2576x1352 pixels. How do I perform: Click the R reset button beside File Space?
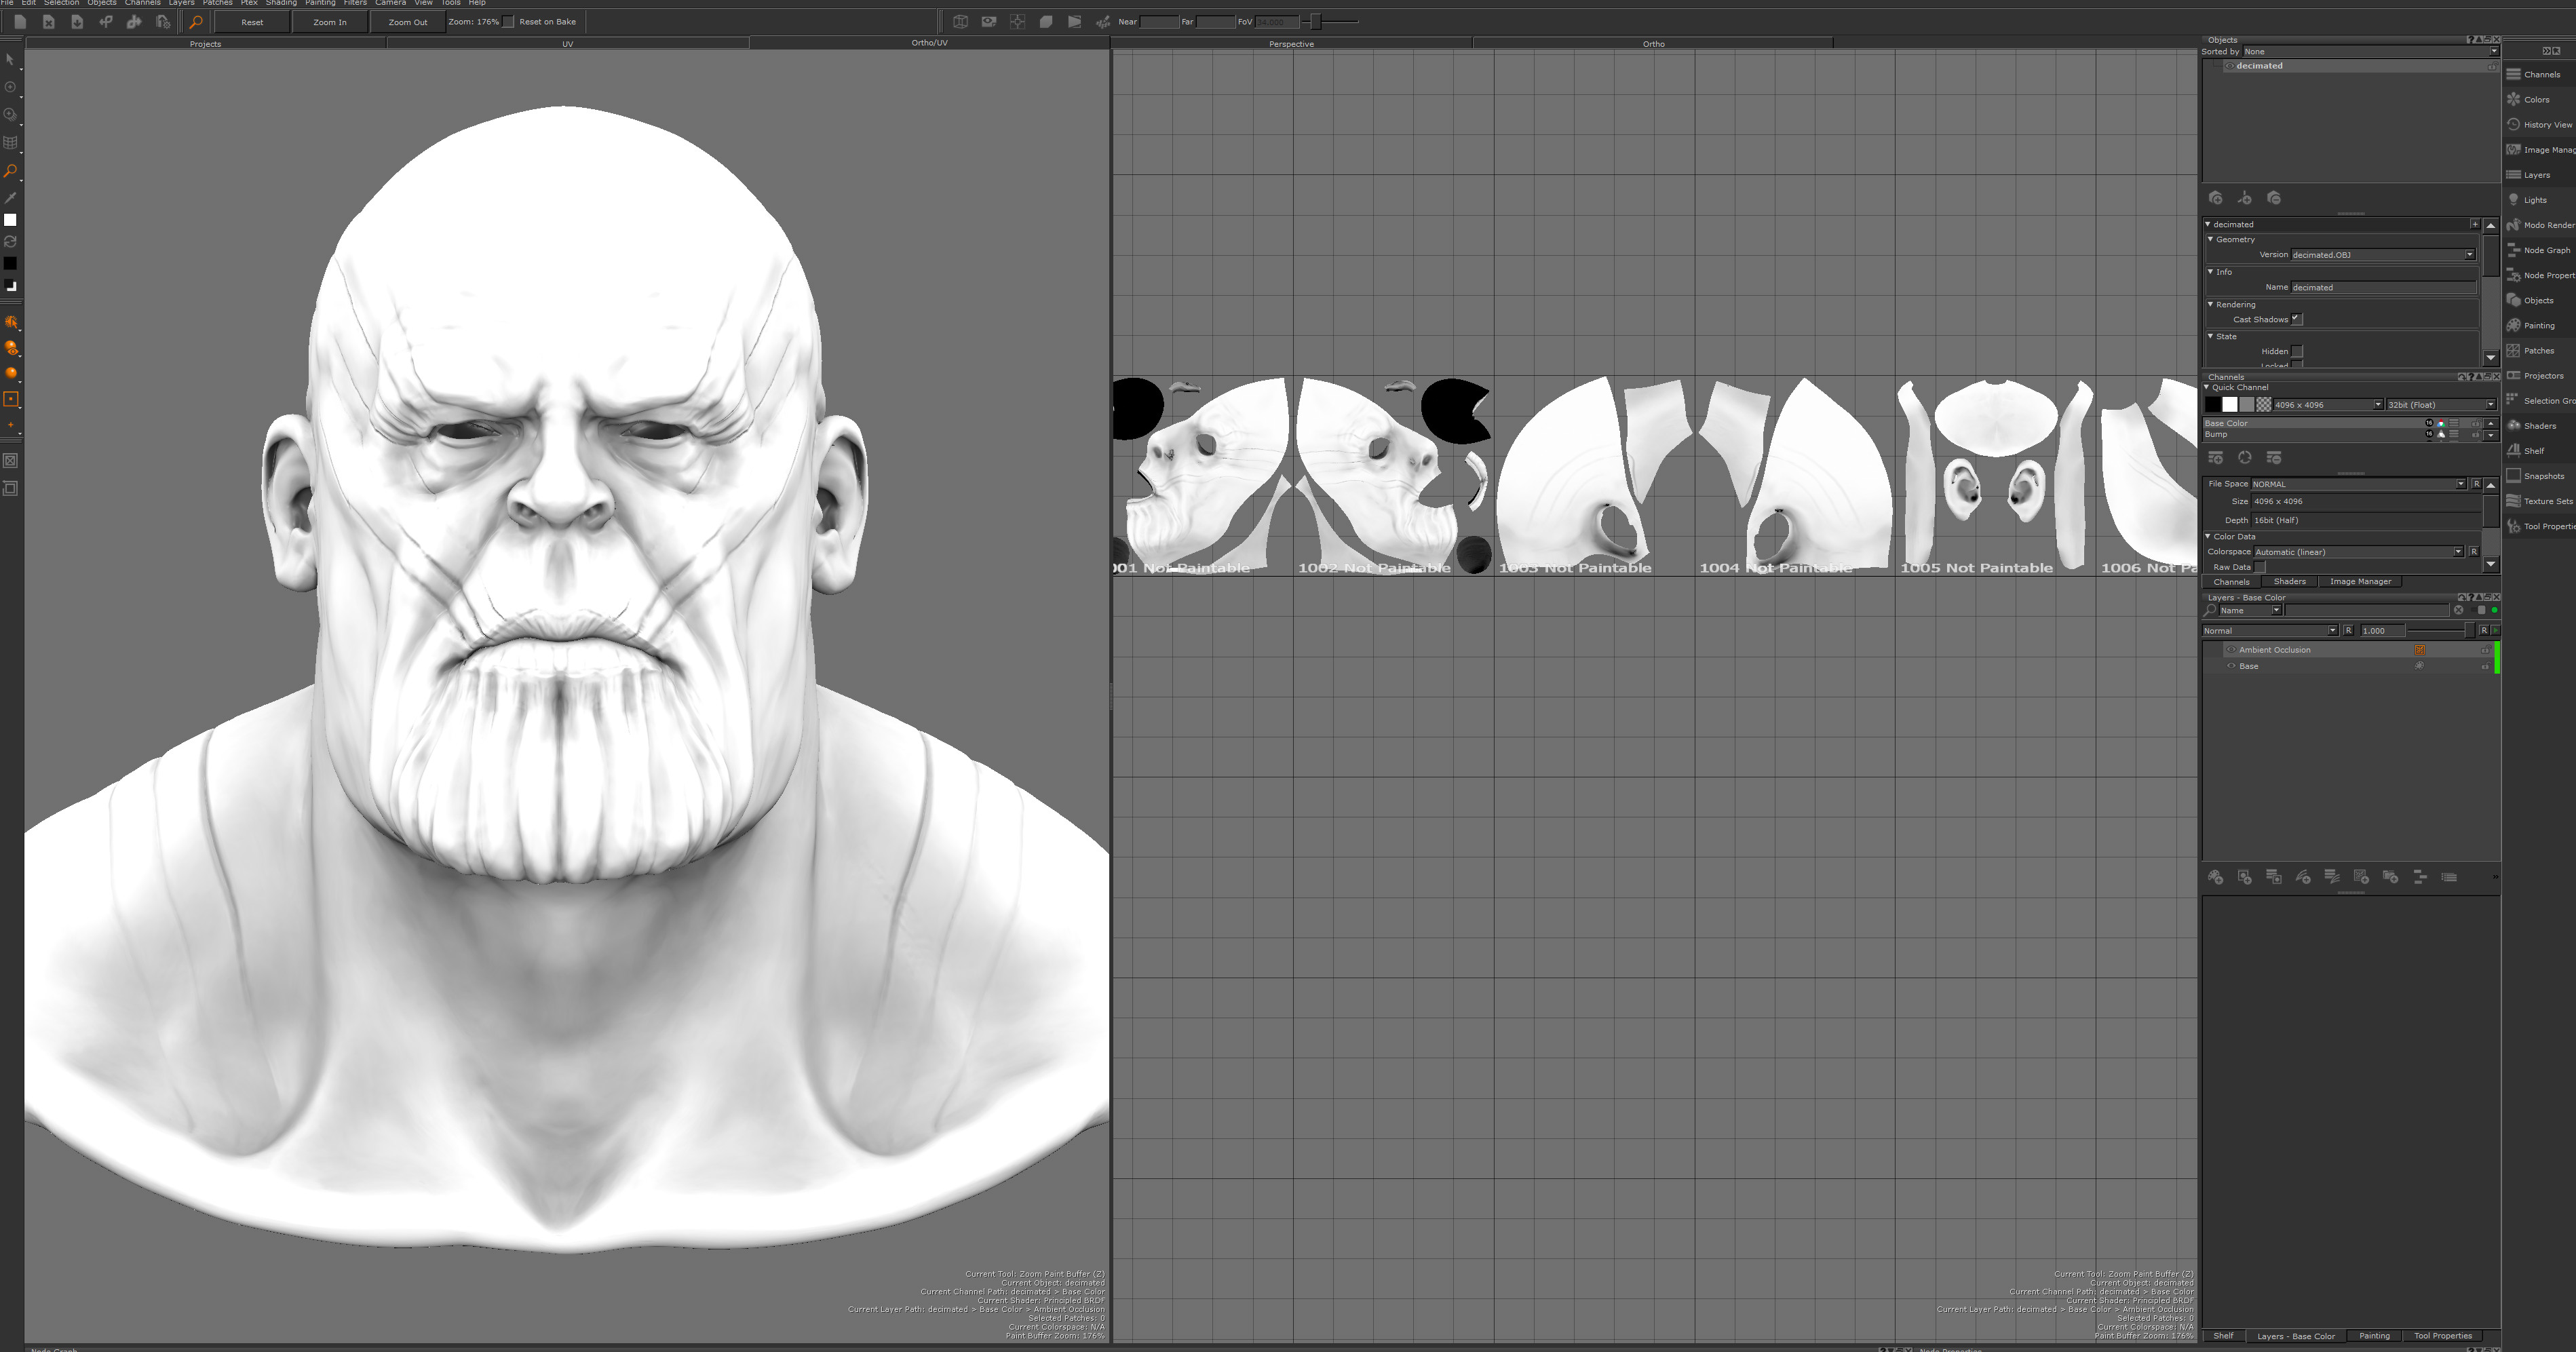(2476, 484)
